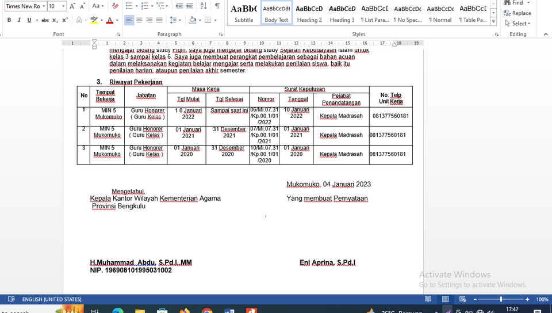The image size is (552, 313).
Task: Open Font dialog launcher
Action: pyautogui.click(x=118, y=34)
